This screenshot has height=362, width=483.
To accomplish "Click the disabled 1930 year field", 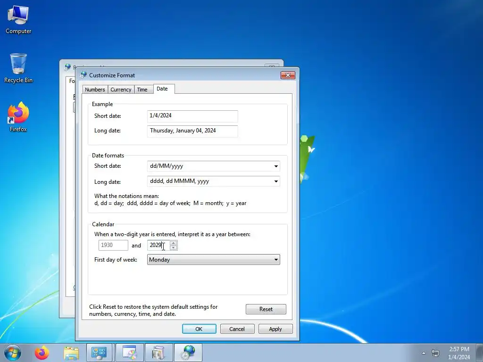I will (x=113, y=245).
